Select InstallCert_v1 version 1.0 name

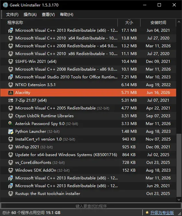tap(38, 139)
